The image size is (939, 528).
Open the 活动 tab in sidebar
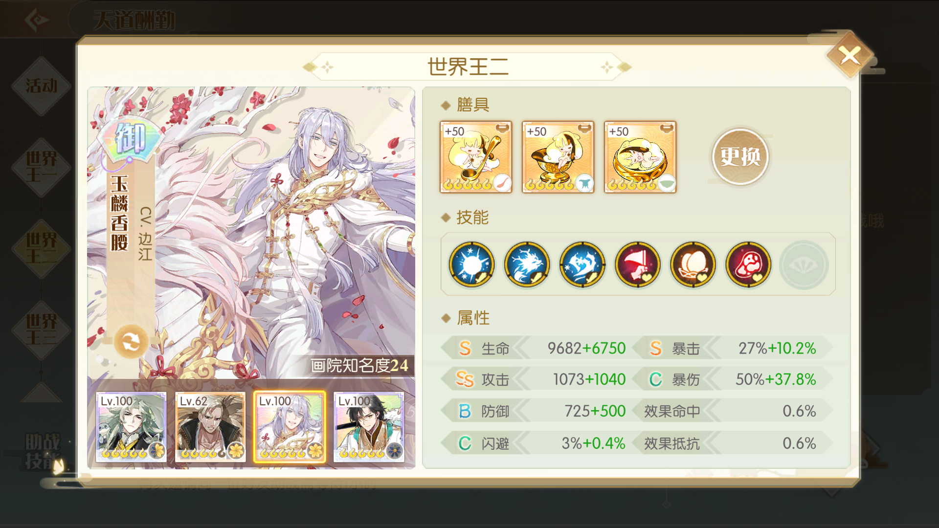pyautogui.click(x=42, y=86)
